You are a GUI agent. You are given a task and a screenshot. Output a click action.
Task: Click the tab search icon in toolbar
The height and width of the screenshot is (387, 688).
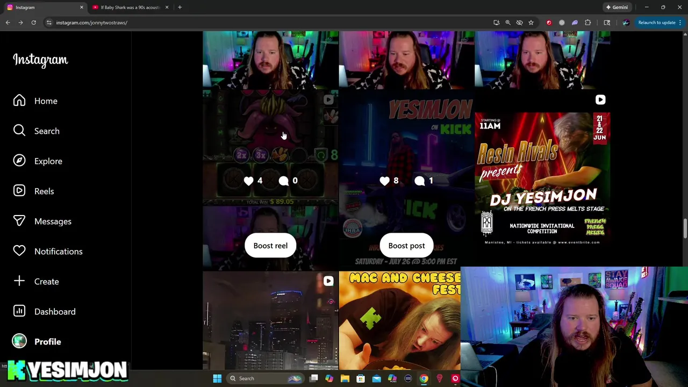tap(607, 23)
